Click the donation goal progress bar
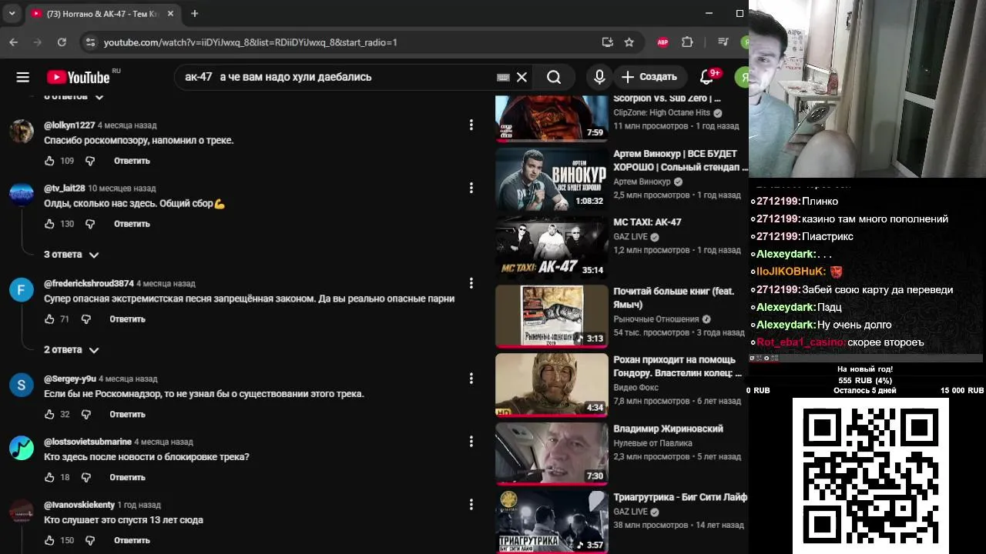 point(865,380)
